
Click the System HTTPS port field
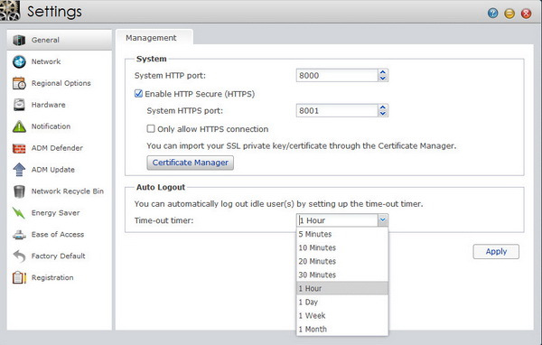pyautogui.click(x=337, y=110)
